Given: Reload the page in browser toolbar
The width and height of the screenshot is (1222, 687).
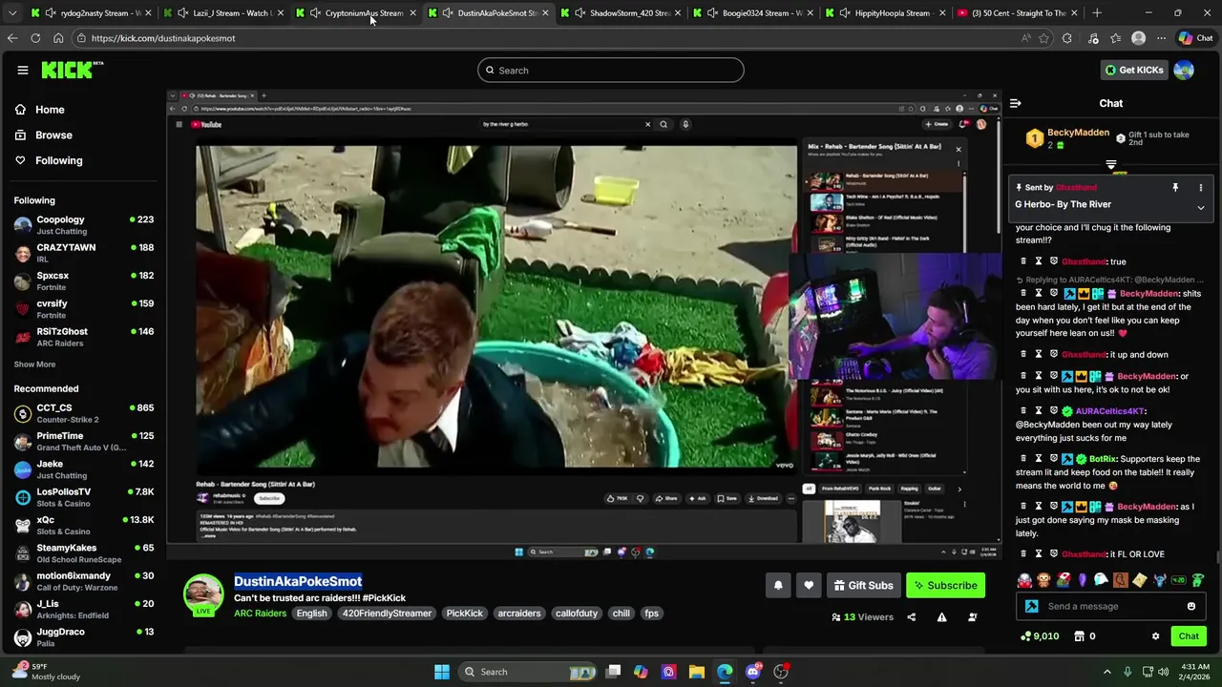Looking at the screenshot, I should (35, 38).
